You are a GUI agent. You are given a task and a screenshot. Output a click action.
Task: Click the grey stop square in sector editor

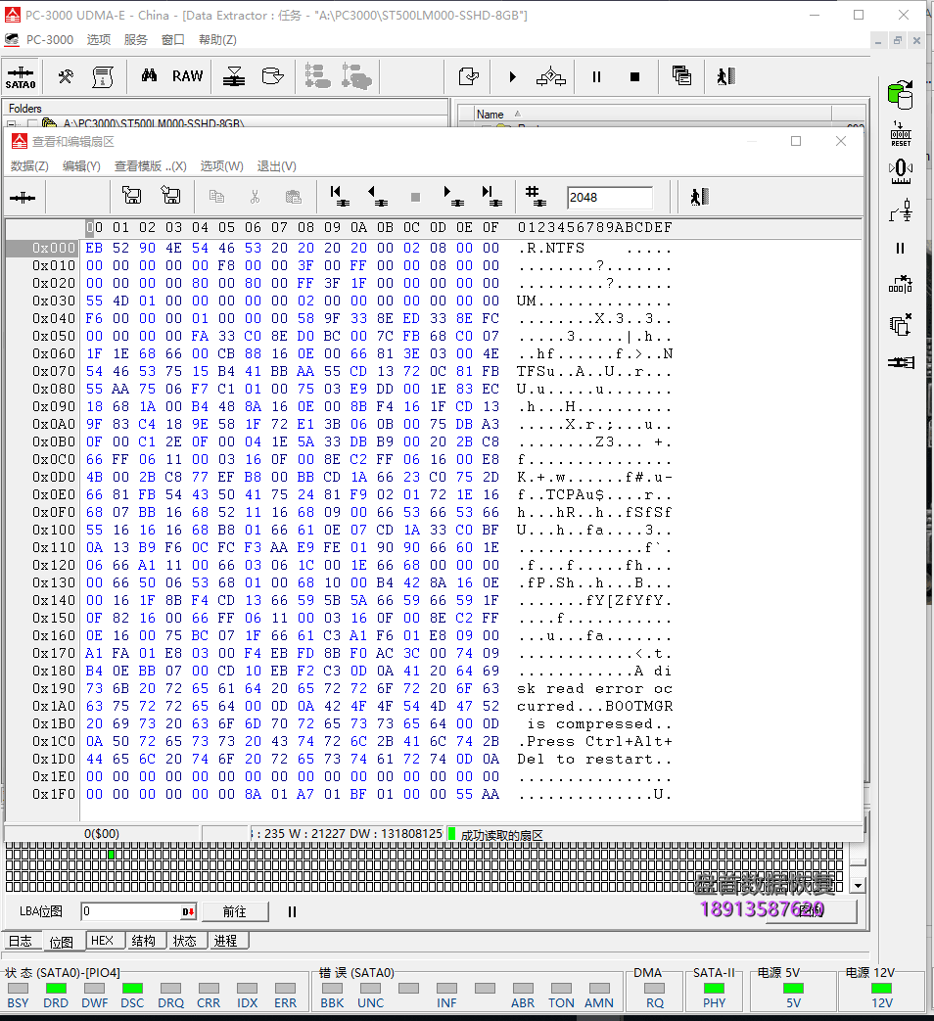pyautogui.click(x=415, y=198)
